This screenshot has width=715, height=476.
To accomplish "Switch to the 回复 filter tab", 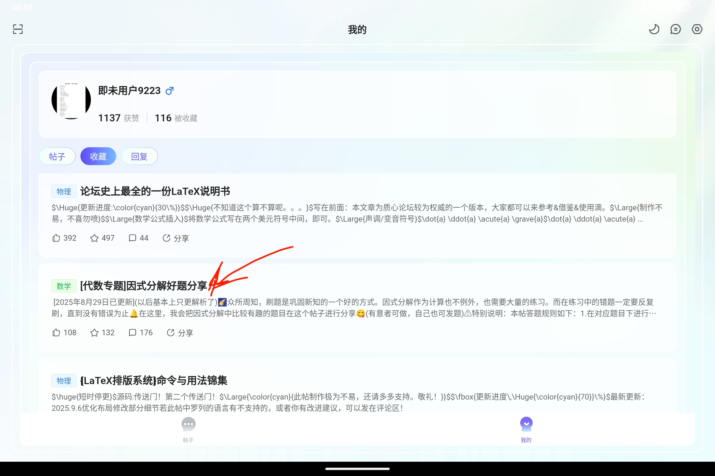I will (x=139, y=156).
